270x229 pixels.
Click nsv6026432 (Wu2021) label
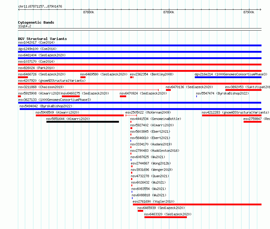[148, 182]
